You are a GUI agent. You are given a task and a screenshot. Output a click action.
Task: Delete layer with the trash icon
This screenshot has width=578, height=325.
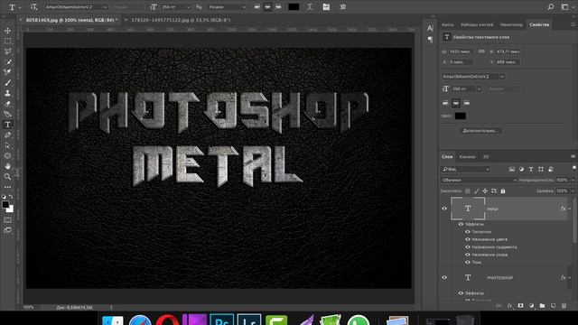564,306
